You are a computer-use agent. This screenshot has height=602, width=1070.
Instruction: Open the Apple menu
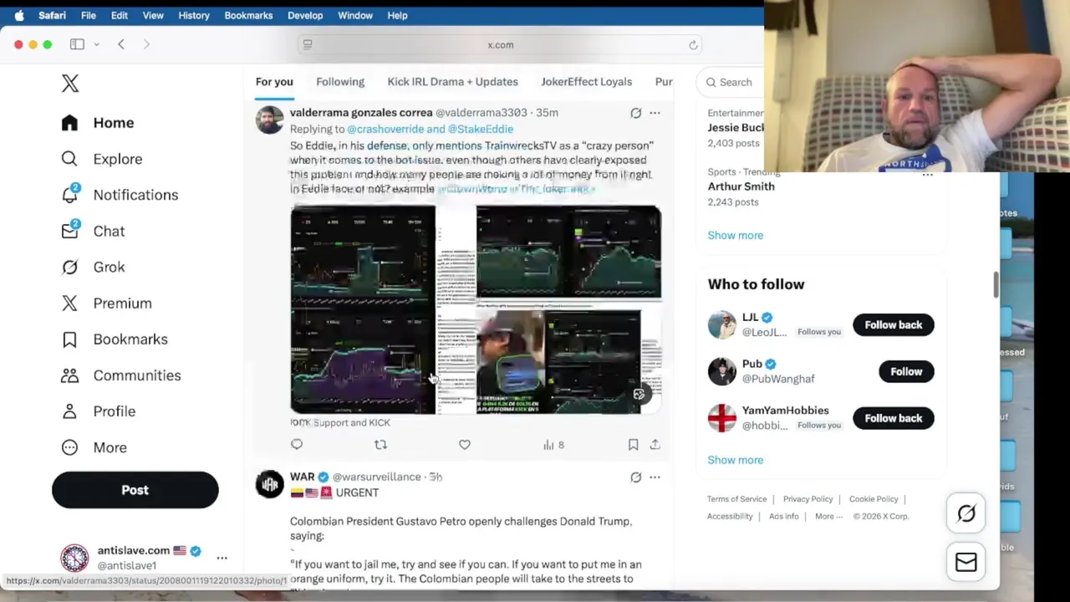(x=18, y=15)
